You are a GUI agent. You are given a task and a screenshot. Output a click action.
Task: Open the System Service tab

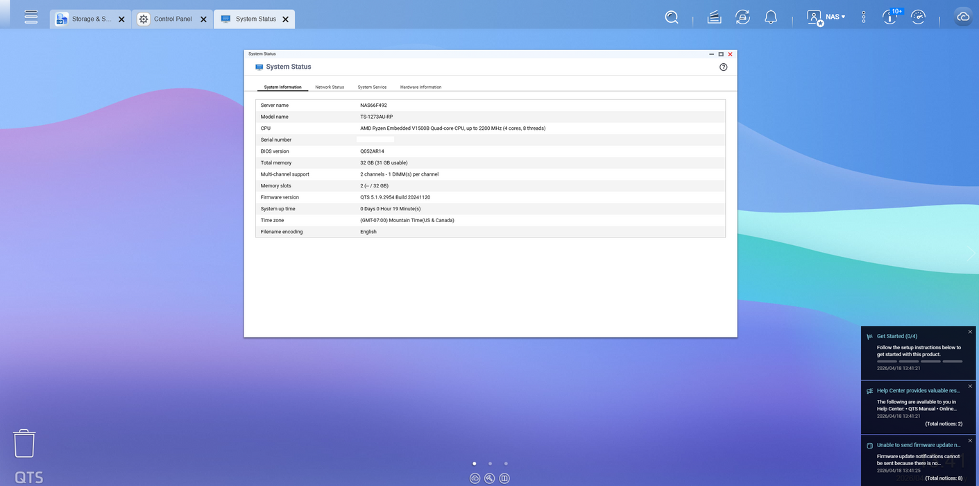click(x=372, y=87)
